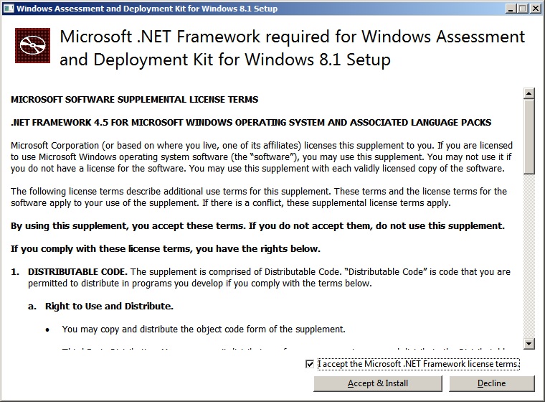Click the license text scrollbar thumb
The image size is (545, 402).
(529, 136)
